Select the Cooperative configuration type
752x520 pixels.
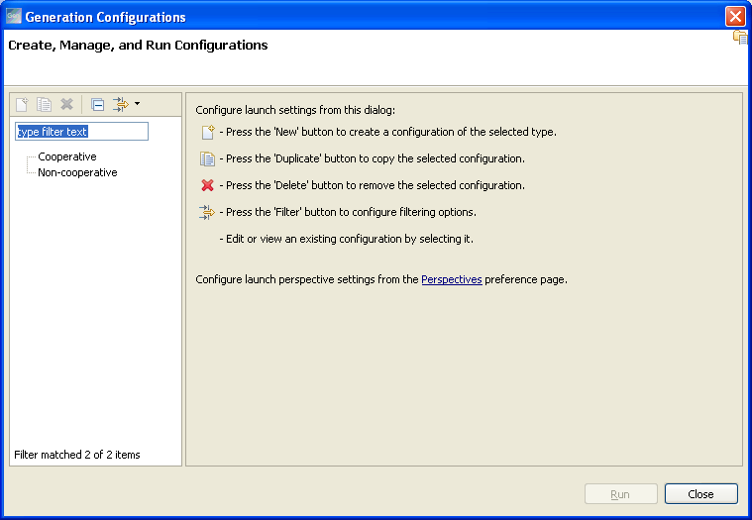67,156
